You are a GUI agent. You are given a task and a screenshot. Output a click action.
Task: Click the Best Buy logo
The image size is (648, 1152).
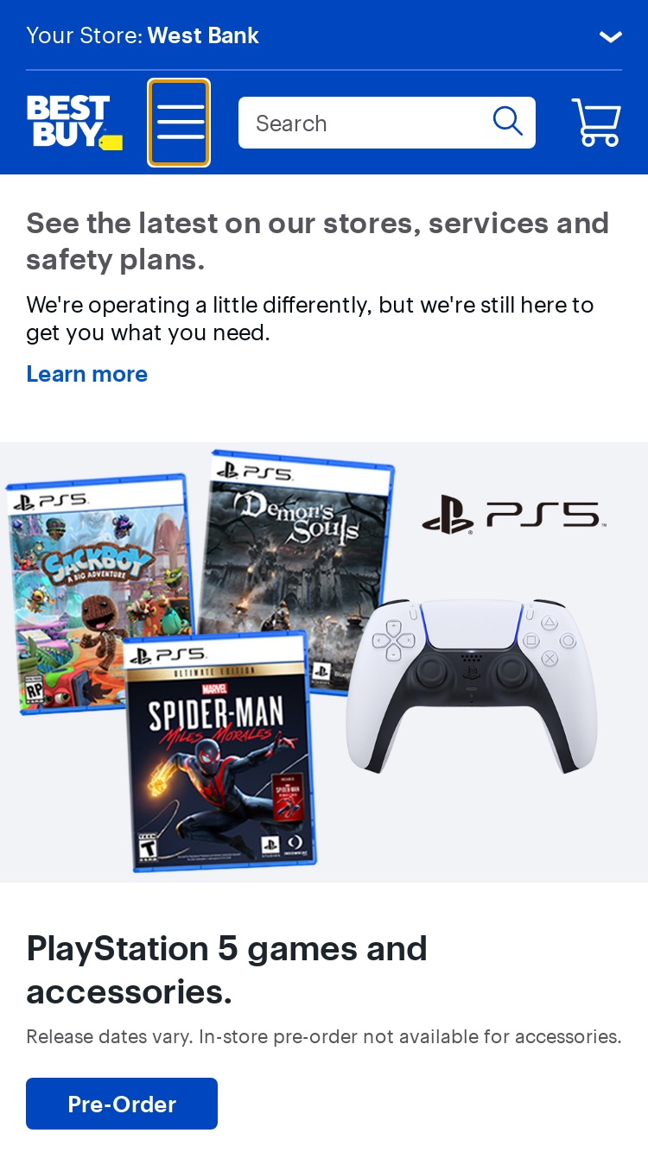pyautogui.click(x=74, y=123)
